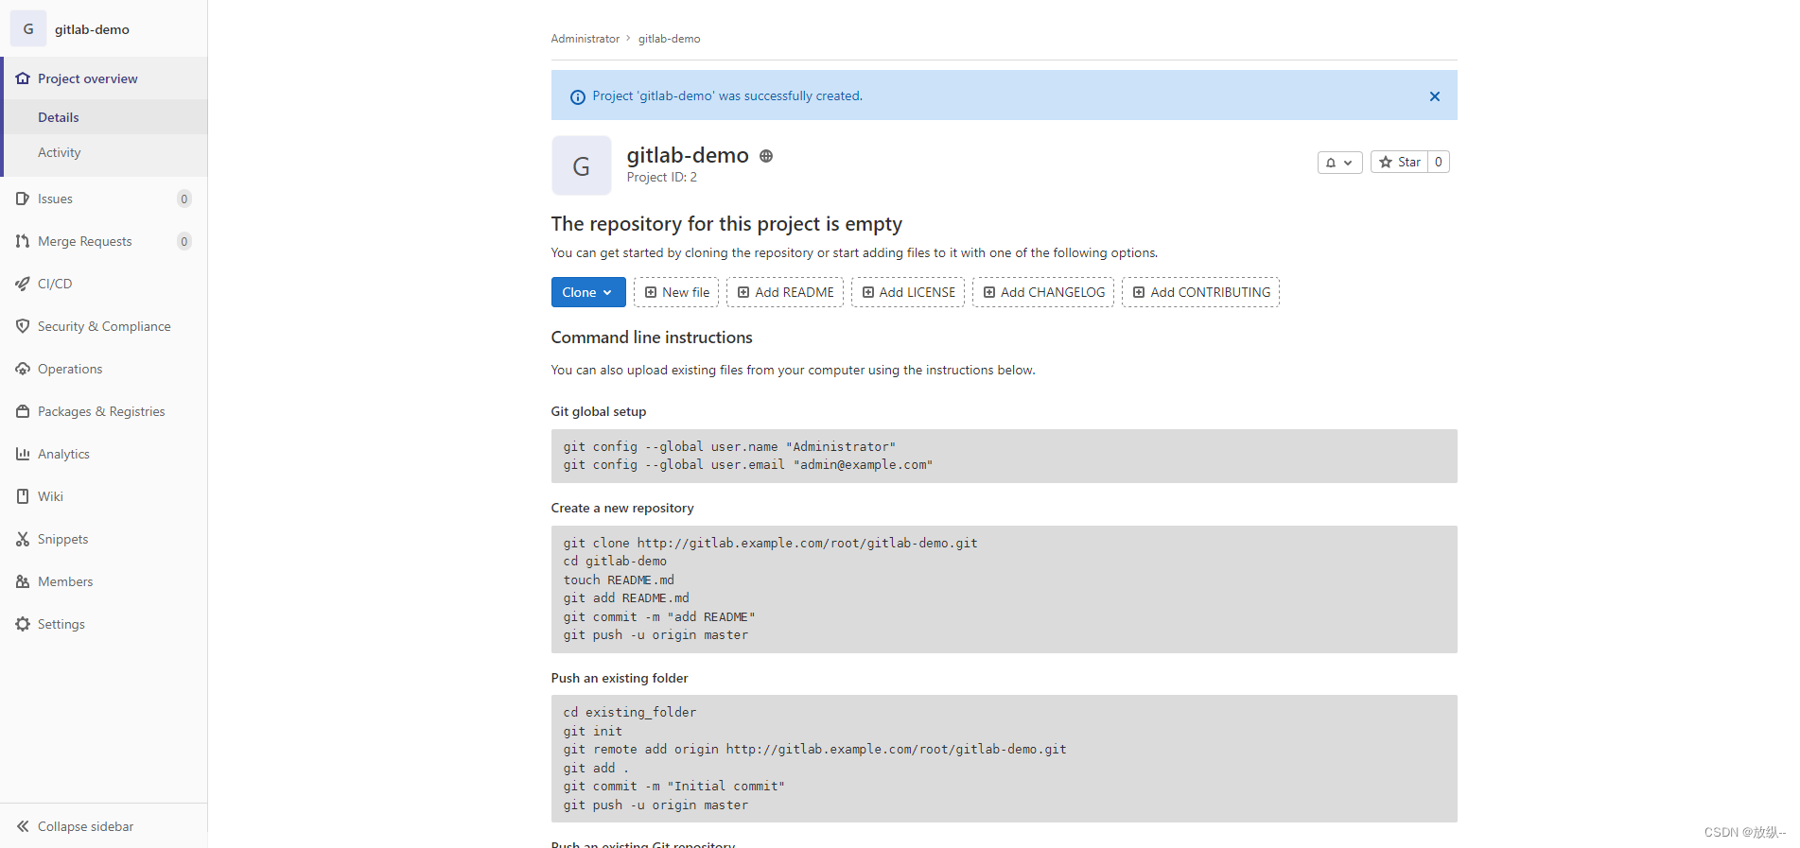This screenshot has height=848, width=1800.
Task: Click the 'touch README.md' command line
Action: click(619, 580)
